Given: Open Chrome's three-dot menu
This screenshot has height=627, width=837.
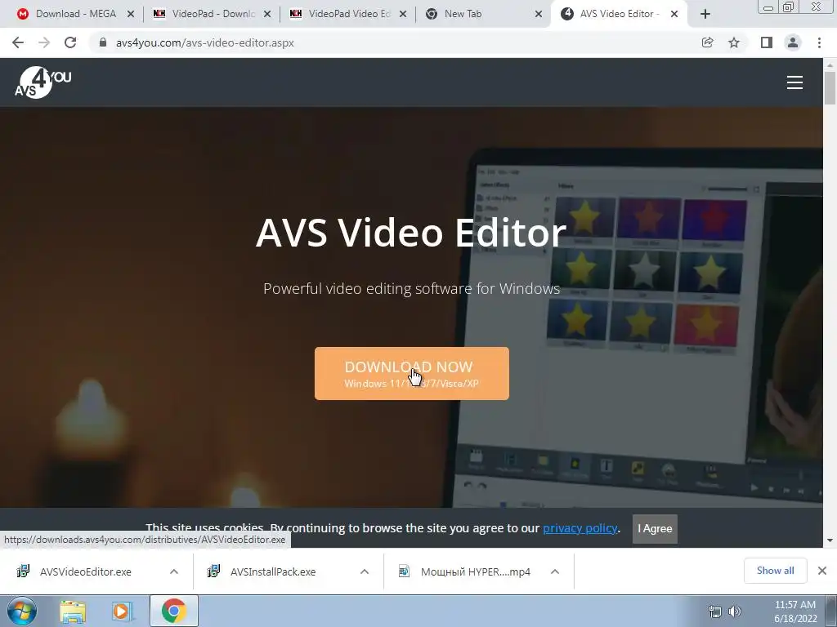Looking at the screenshot, I should (x=819, y=42).
